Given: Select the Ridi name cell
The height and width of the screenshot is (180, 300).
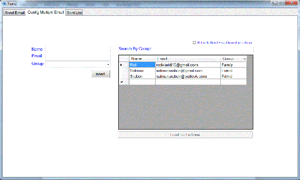Looking at the screenshot, I should 142,65.
